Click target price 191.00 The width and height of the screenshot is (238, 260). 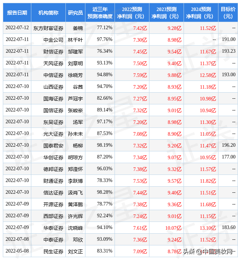tap(229, 39)
